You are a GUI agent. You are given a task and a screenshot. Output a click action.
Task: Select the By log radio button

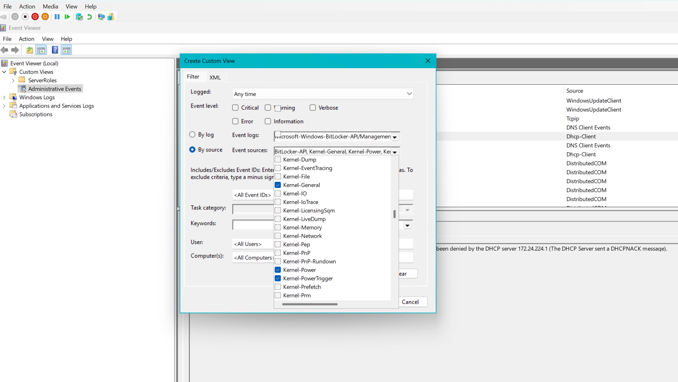click(x=192, y=134)
